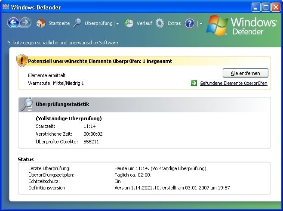
Task: Select the 'Elemente ermittelt' text
Action: coord(47,75)
